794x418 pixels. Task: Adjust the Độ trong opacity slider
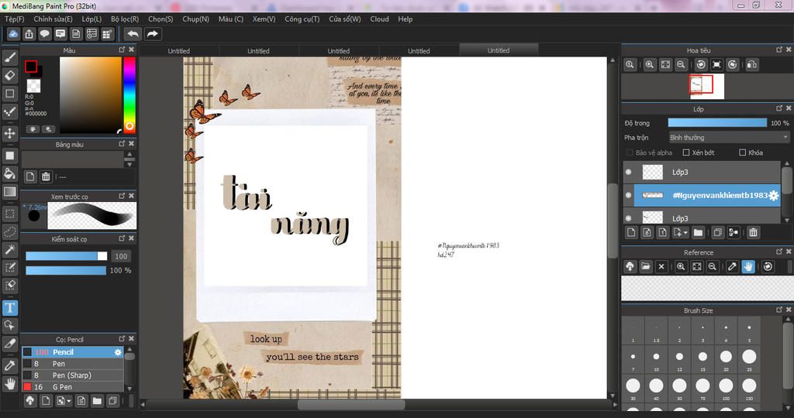click(x=717, y=123)
